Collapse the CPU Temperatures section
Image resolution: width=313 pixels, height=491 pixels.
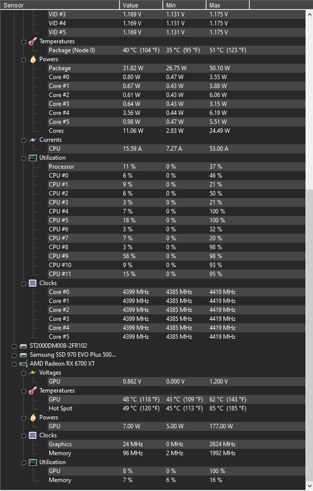coord(23,41)
